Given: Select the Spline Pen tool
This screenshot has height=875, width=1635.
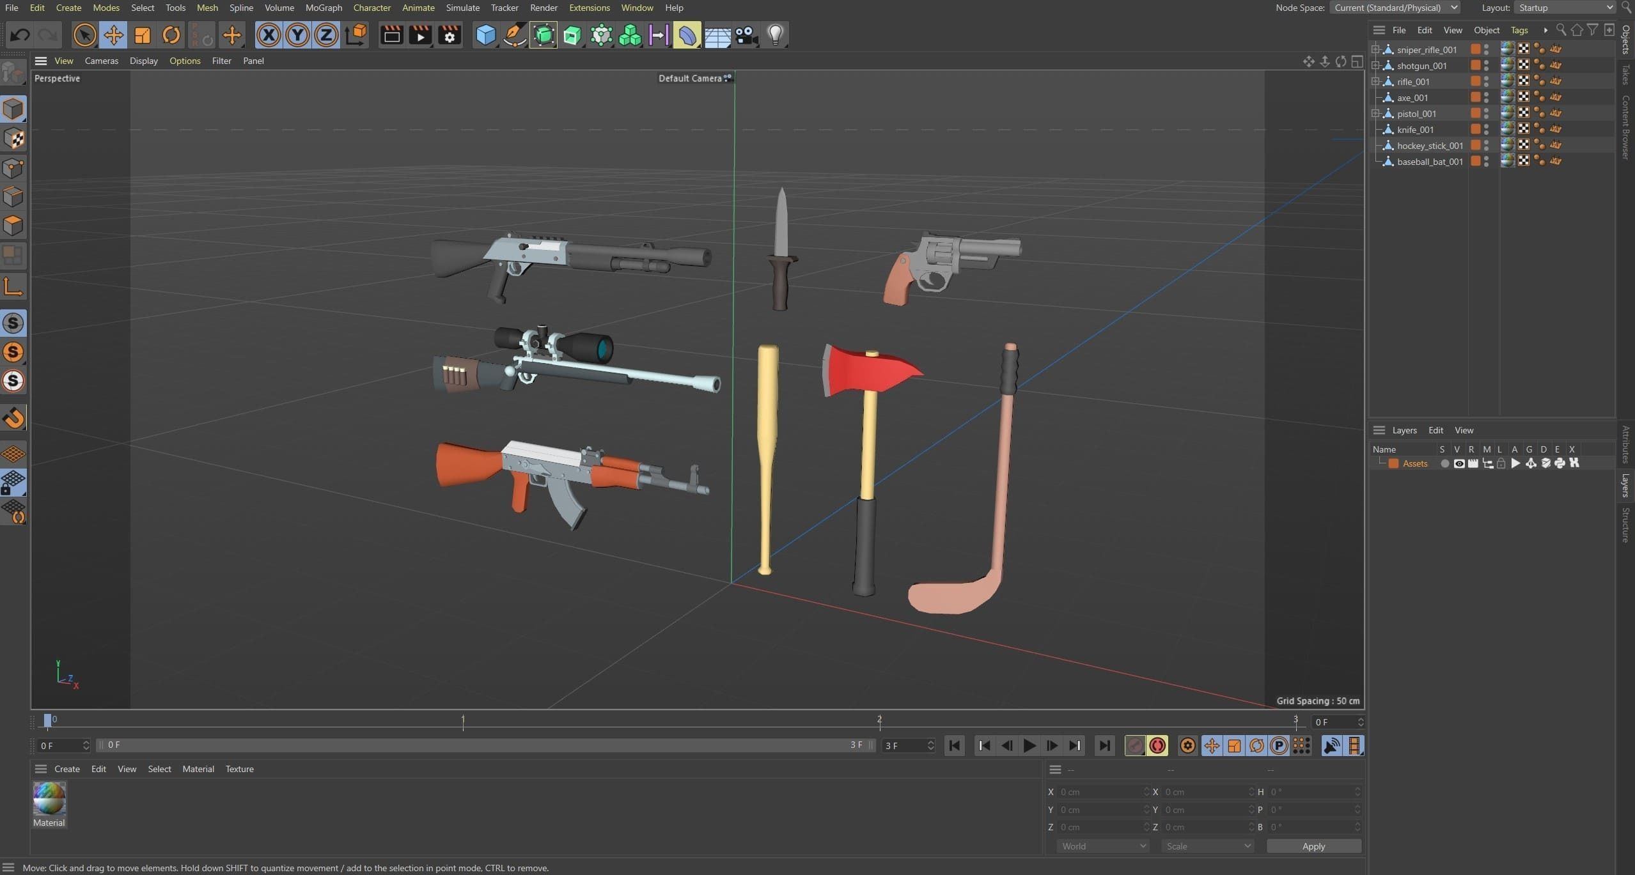Looking at the screenshot, I should click(515, 35).
